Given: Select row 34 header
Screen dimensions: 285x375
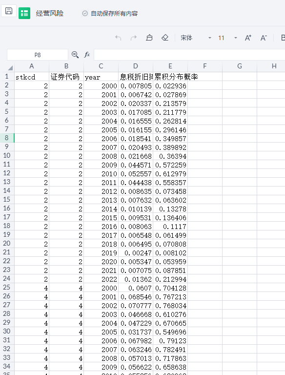Looking at the screenshot, I should coord(7,366).
